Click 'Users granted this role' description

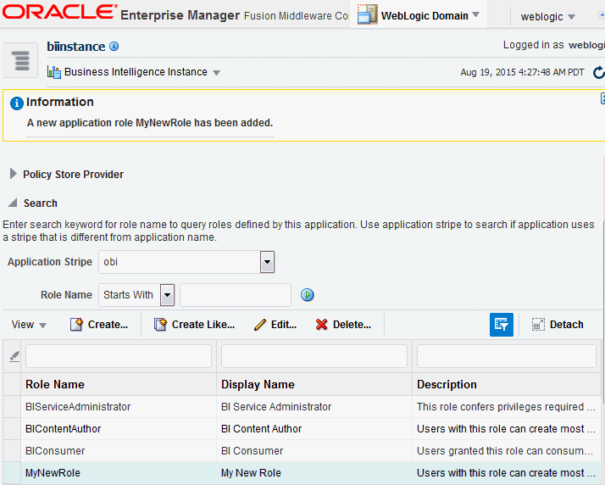click(505, 450)
